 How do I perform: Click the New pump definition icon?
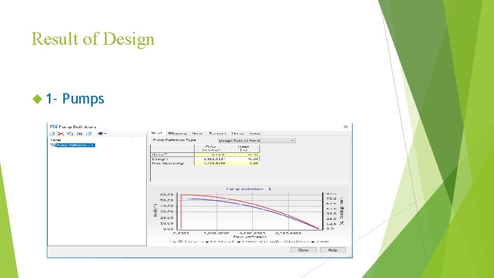coord(52,134)
